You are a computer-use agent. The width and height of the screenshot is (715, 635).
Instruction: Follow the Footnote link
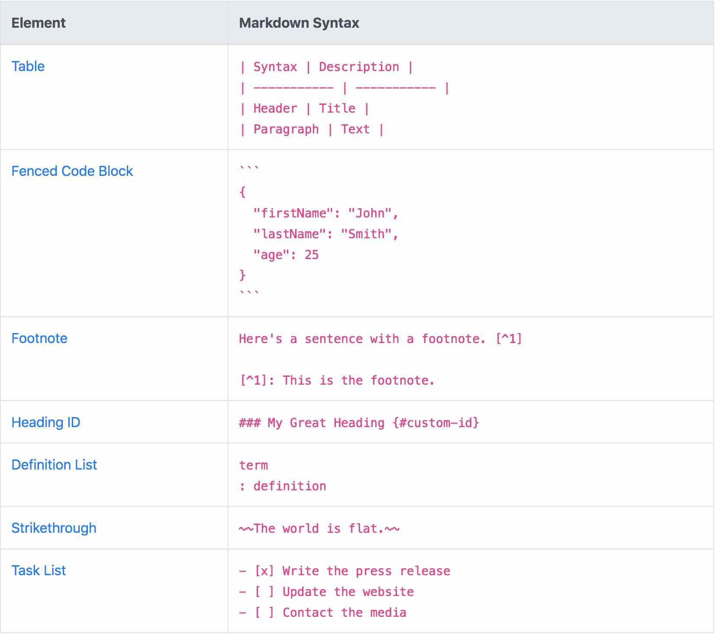pos(39,338)
